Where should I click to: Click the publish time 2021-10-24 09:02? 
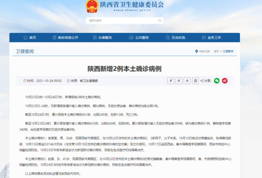49,81
